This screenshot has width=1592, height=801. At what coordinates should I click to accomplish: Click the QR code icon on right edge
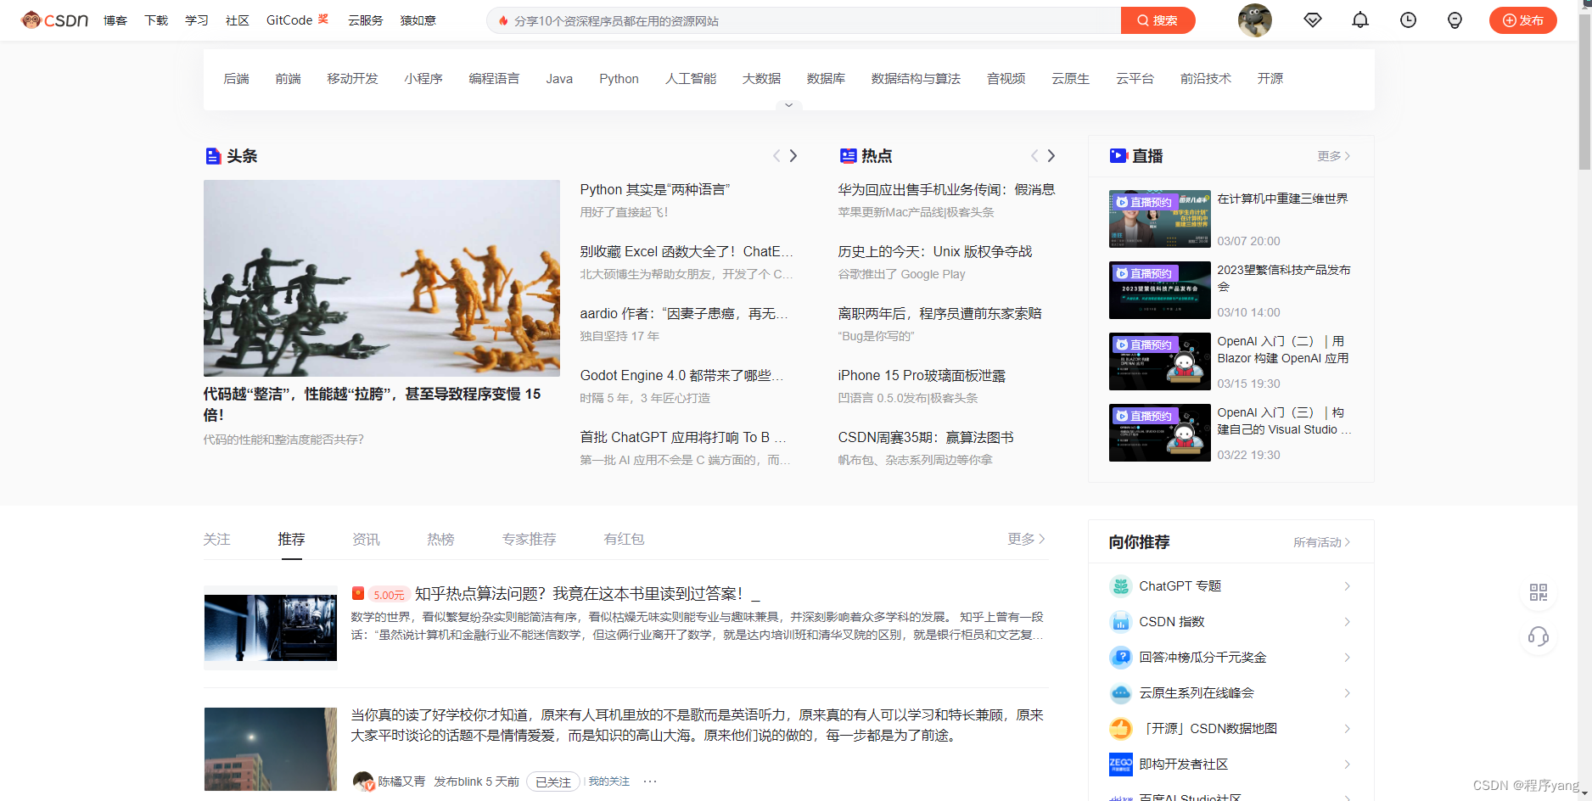(1538, 592)
